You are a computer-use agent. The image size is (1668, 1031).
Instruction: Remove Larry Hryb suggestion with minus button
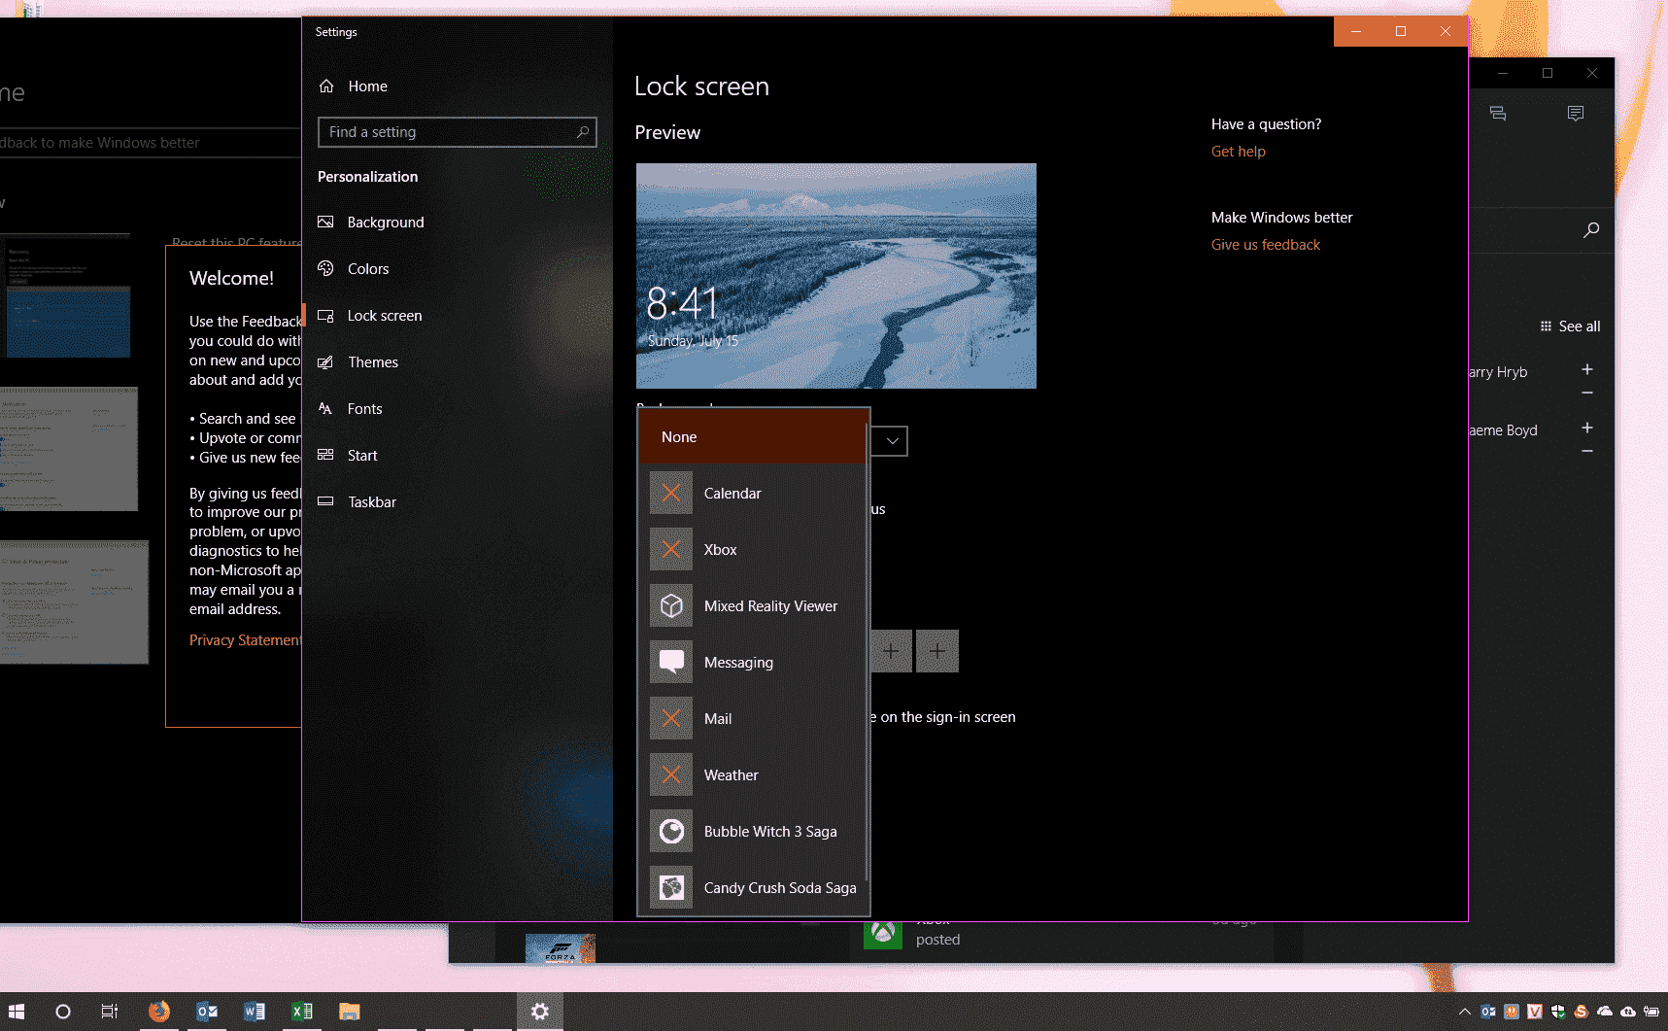point(1587,393)
